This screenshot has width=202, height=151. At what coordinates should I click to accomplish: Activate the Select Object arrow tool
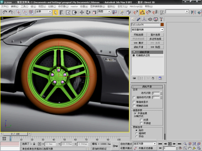[56, 12]
